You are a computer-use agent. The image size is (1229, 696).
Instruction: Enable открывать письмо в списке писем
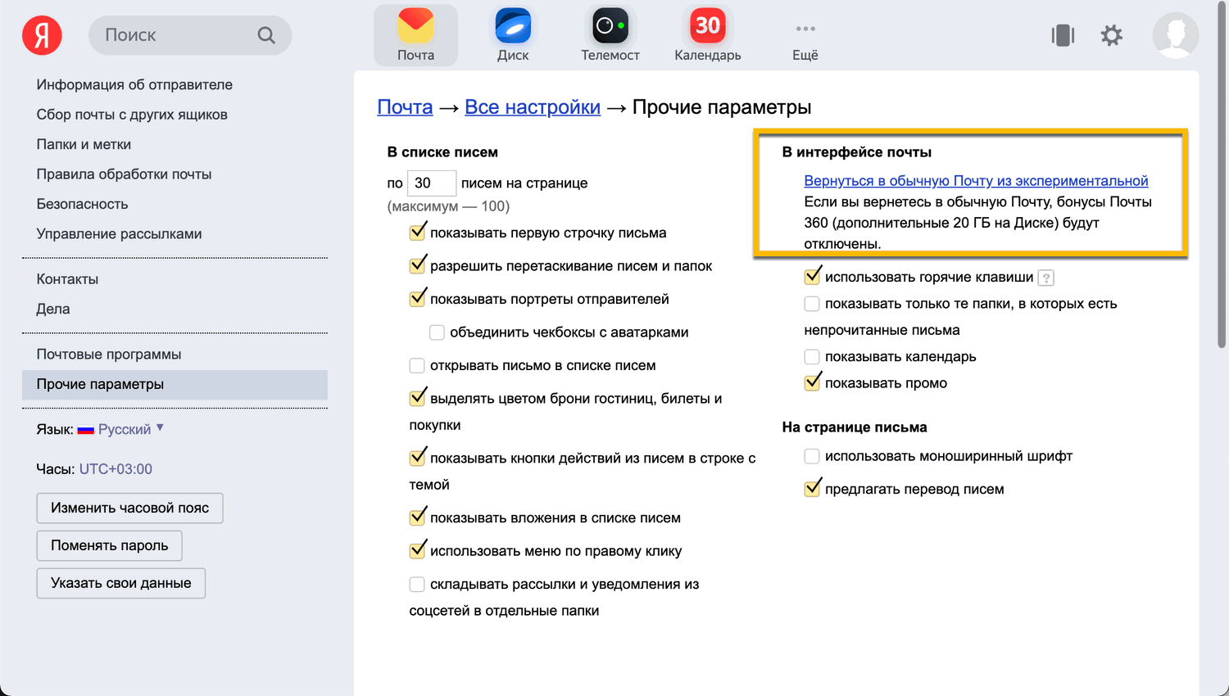click(x=417, y=365)
